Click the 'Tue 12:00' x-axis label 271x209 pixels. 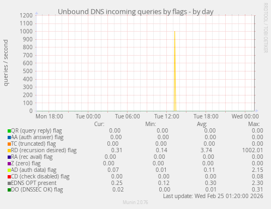coord(167,116)
